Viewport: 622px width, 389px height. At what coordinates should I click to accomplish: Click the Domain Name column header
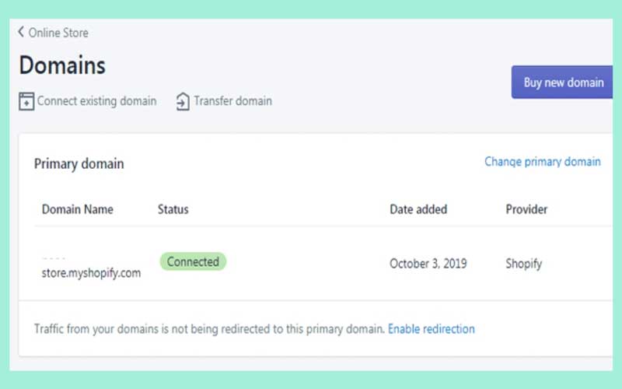77,209
